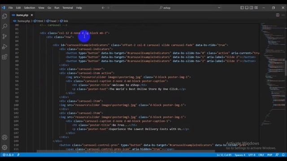Click the eshop command center search box
Viewport: 287px width, 161px height.
[x=165, y=8]
